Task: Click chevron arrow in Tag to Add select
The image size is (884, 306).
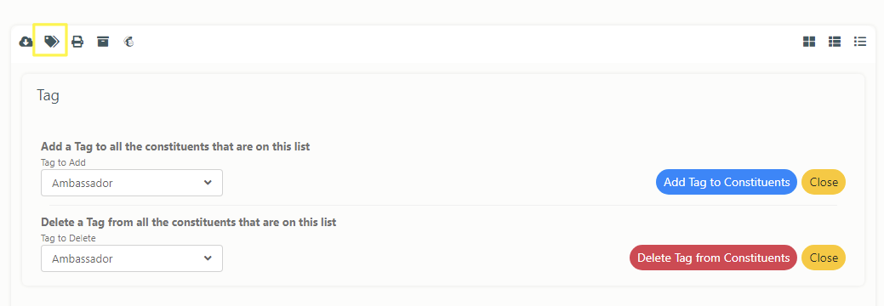Action: tap(208, 183)
